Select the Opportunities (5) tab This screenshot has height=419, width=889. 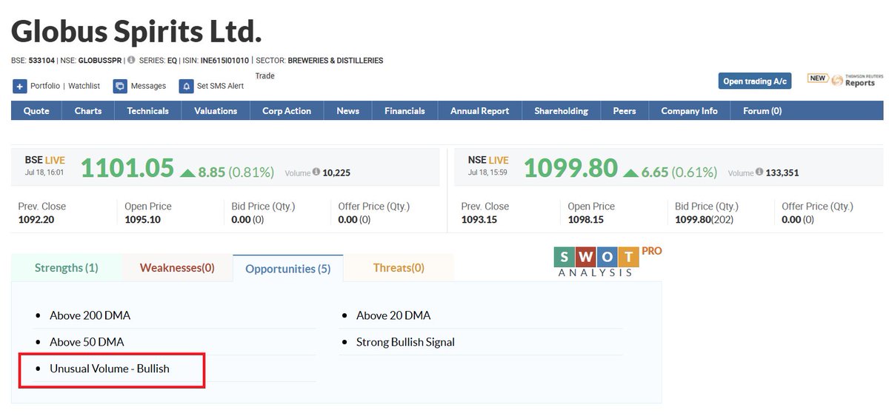(x=287, y=269)
